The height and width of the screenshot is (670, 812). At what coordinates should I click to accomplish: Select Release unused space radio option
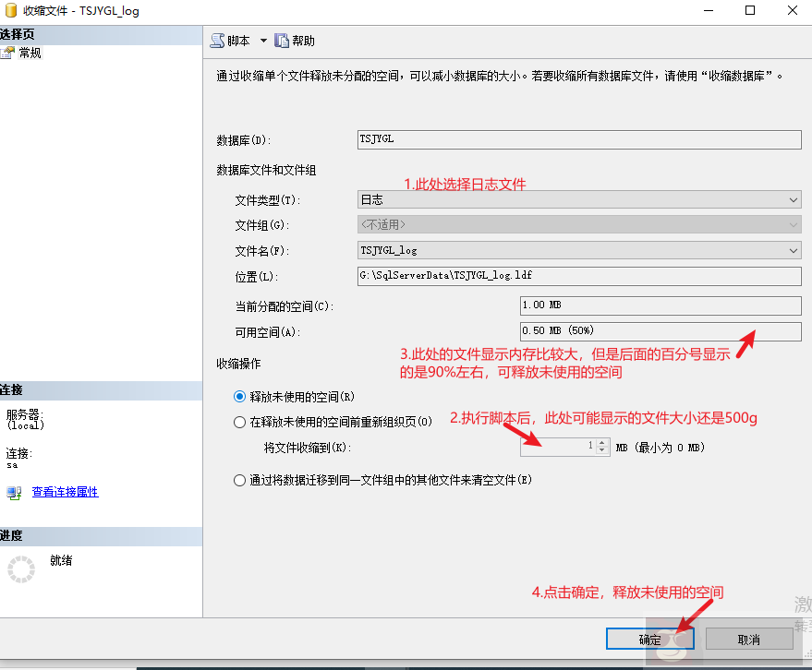[240, 397]
